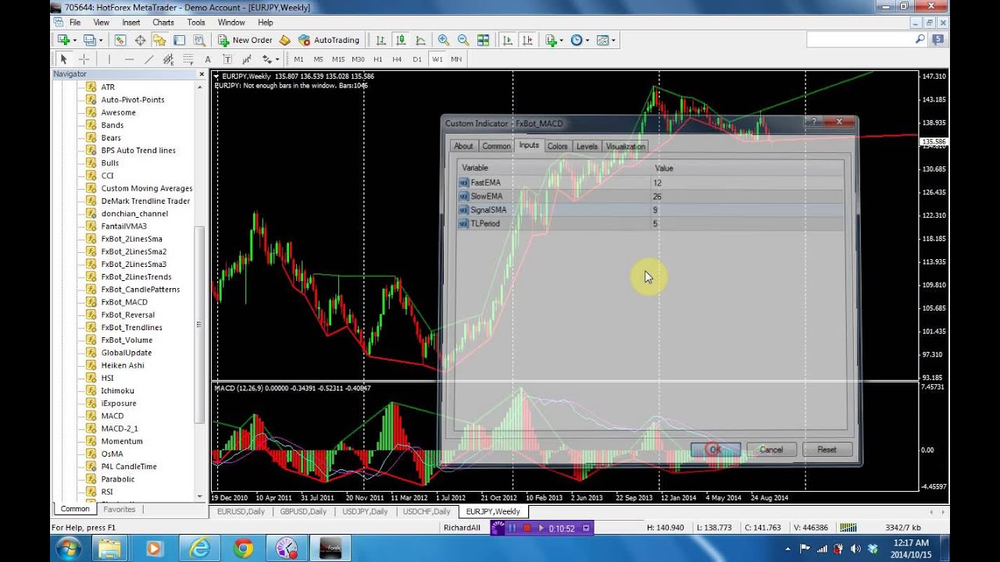Viewport: 1000px width, 562px height.
Task: Open the File menu
Action: (75, 23)
